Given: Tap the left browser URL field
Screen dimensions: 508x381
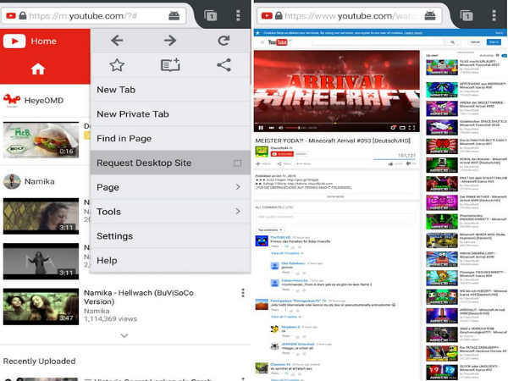Looking at the screenshot, I should [x=94, y=15].
